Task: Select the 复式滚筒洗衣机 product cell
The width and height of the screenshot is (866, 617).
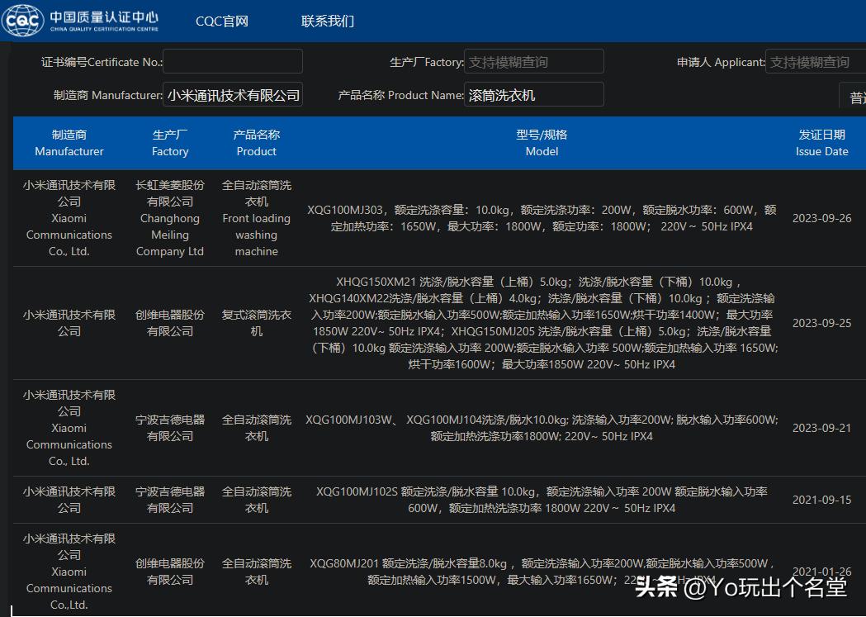Action: [x=256, y=323]
